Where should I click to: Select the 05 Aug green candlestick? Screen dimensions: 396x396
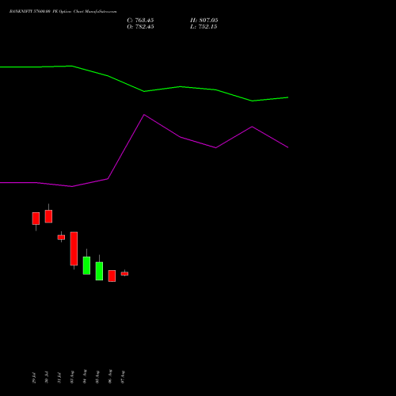pos(99,271)
